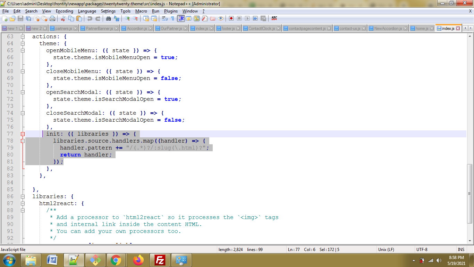Viewport: 474px width, 267px height.
Task: Open Google Chrome from the taskbar
Action: pos(116,260)
